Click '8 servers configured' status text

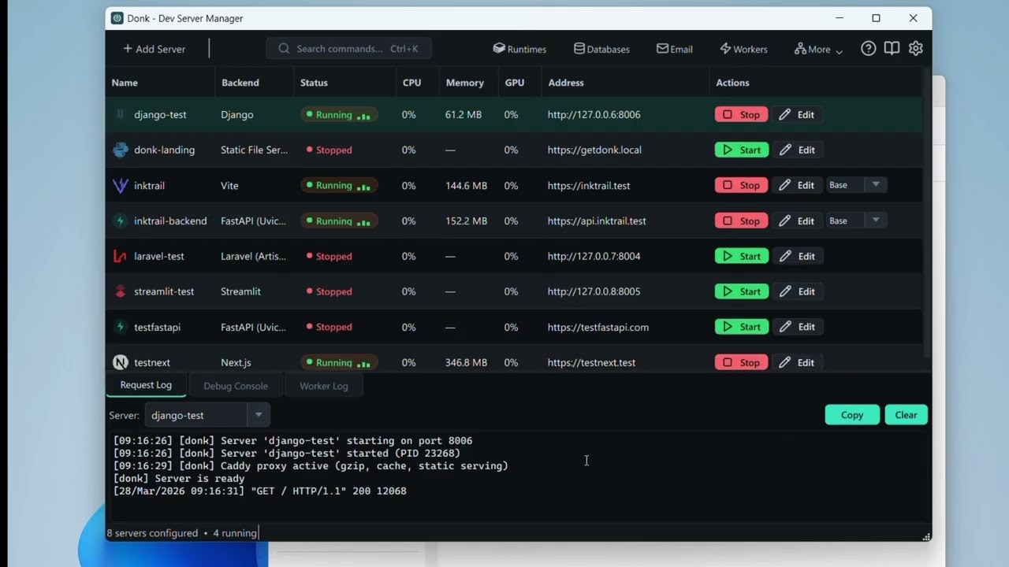click(x=152, y=533)
